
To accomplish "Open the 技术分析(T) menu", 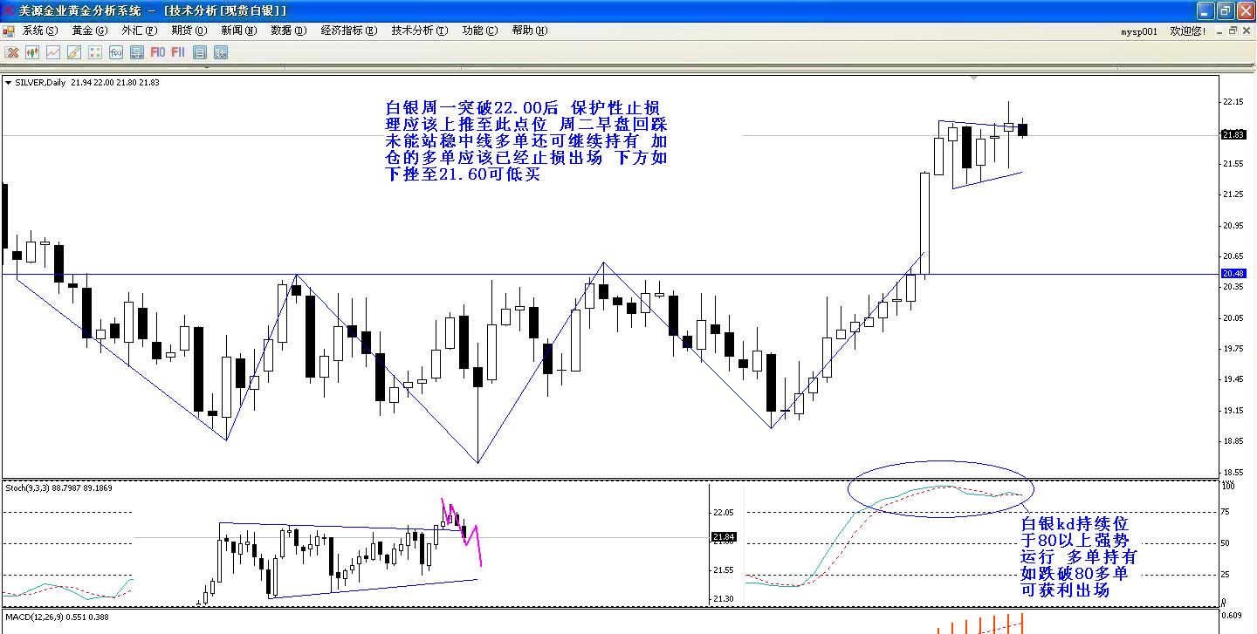I will pyautogui.click(x=420, y=31).
